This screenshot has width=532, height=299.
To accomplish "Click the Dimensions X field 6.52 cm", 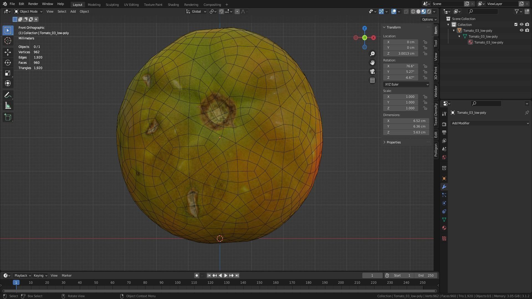I will click(406, 121).
